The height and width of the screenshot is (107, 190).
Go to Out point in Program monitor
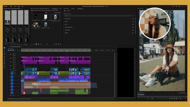(167, 98)
